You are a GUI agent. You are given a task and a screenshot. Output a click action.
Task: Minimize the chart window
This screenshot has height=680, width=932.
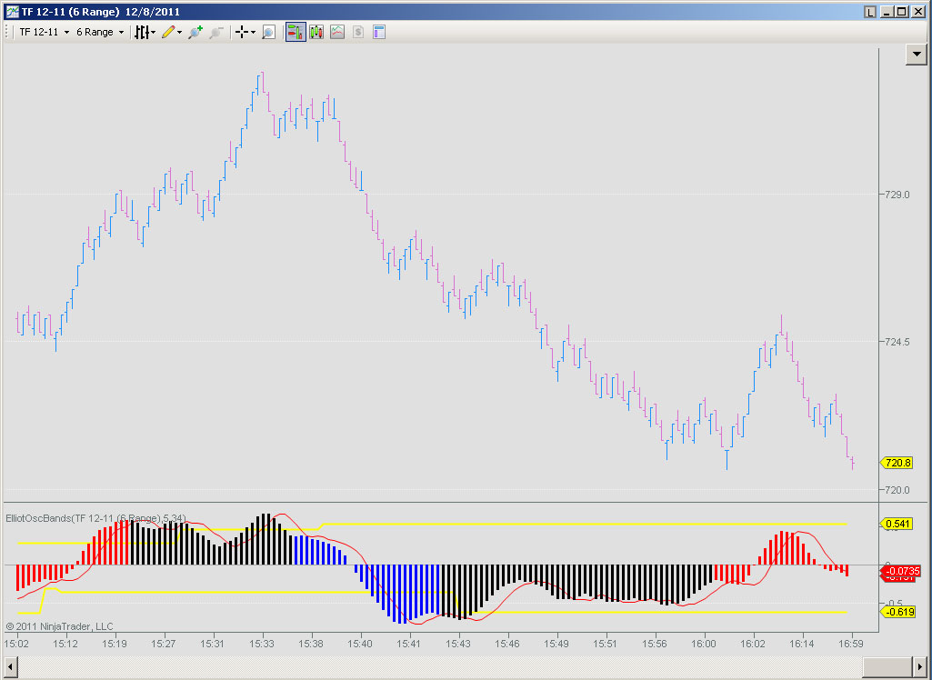click(887, 12)
